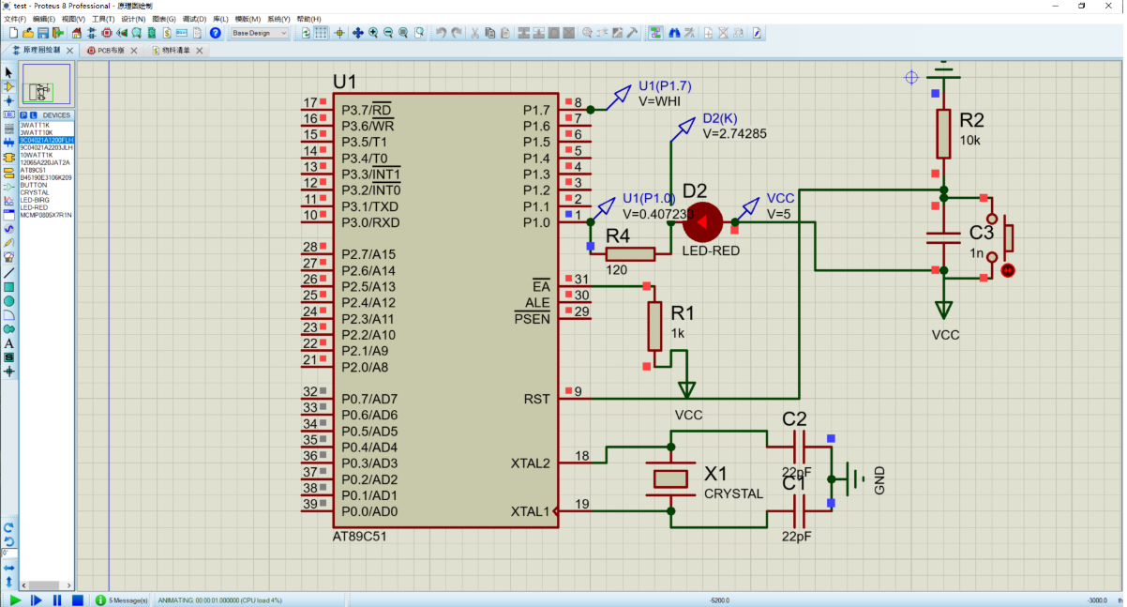The height and width of the screenshot is (607, 1127).
Task: Click the schematic overview thumbnail
Action: click(x=46, y=84)
